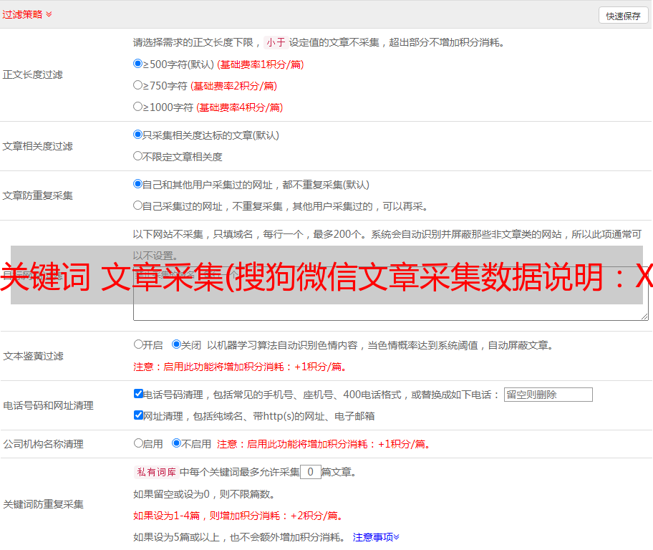Click the replacement phone number field

coord(548,395)
